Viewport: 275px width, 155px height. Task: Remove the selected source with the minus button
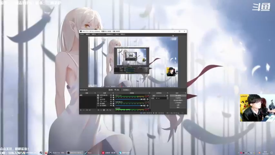coord(101,110)
